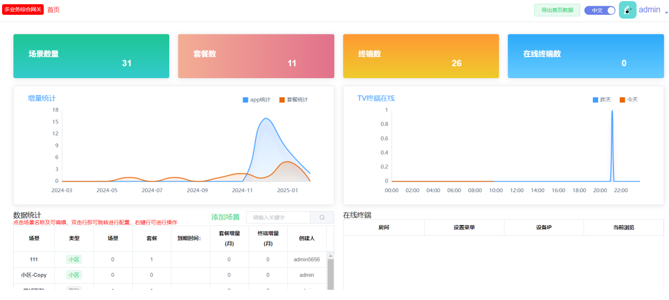Click the 套餐数 statistics card

point(256,56)
